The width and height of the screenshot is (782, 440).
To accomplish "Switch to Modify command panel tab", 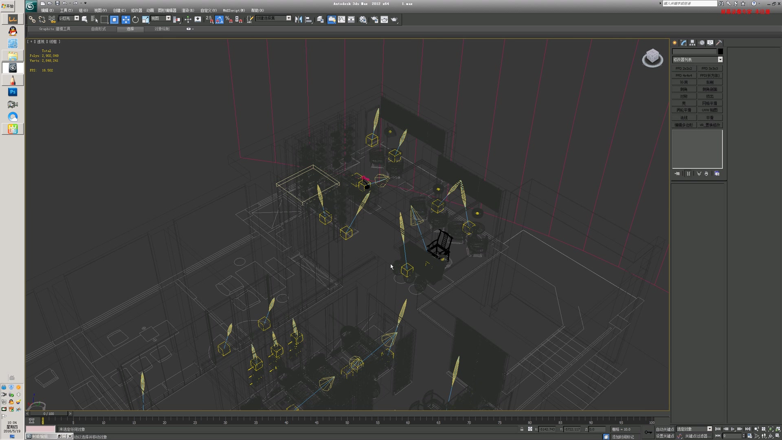I will (x=683, y=42).
